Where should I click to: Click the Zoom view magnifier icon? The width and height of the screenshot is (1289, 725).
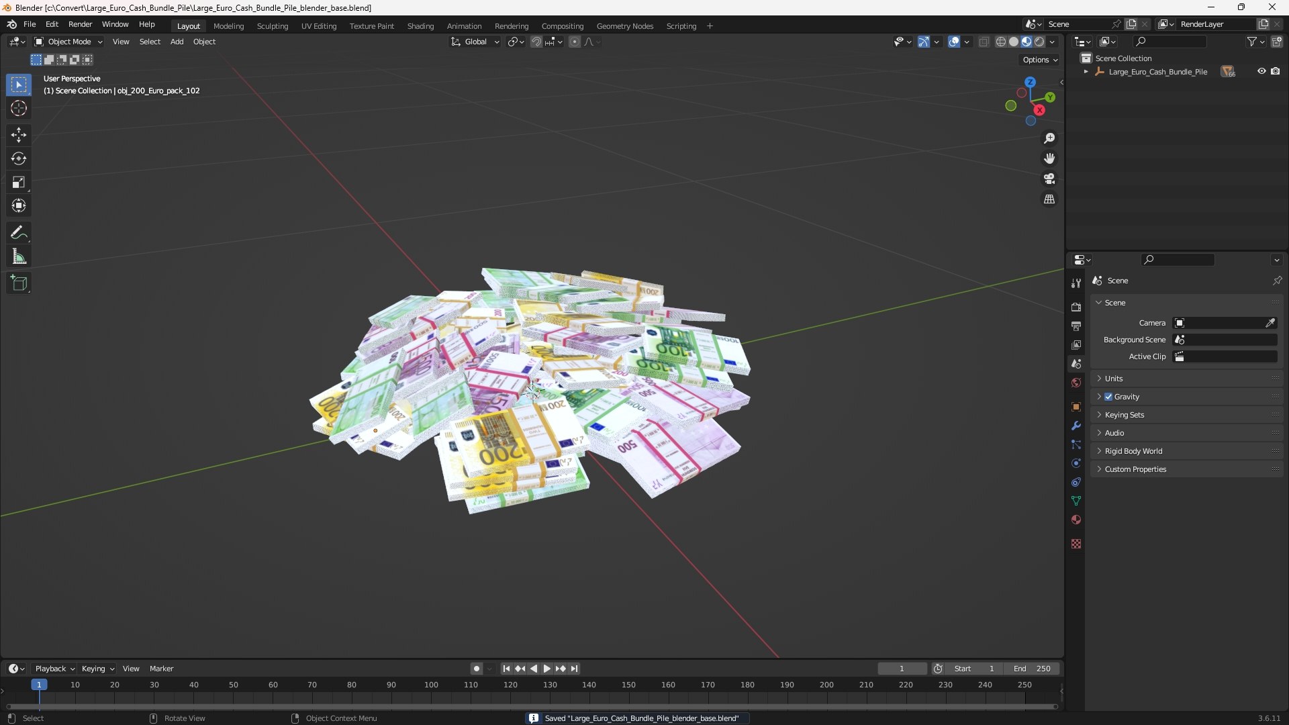(x=1049, y=138)
